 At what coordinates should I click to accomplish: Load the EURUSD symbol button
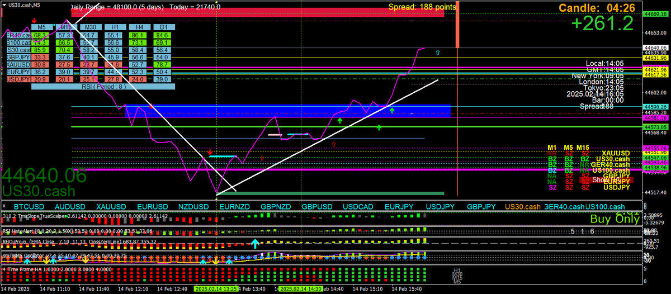(x=152, y=207)
